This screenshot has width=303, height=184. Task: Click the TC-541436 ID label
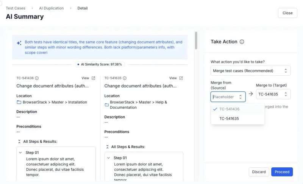click(x=25, y=78)
